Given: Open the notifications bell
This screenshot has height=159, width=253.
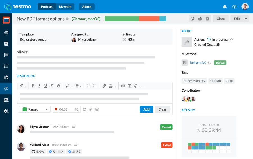Looking at the screenshot, I should [x=225, y=7].
